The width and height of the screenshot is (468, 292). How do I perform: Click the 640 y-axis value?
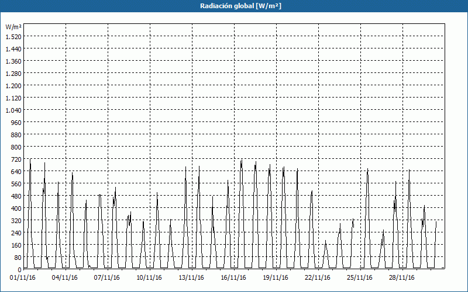tap(16, 172)
